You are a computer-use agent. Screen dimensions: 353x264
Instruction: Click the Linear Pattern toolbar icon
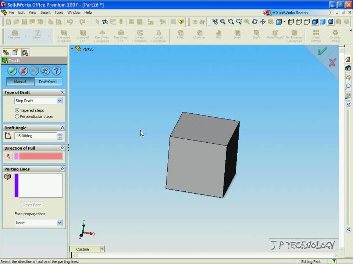pyautogui.click(x=315, y=36)
